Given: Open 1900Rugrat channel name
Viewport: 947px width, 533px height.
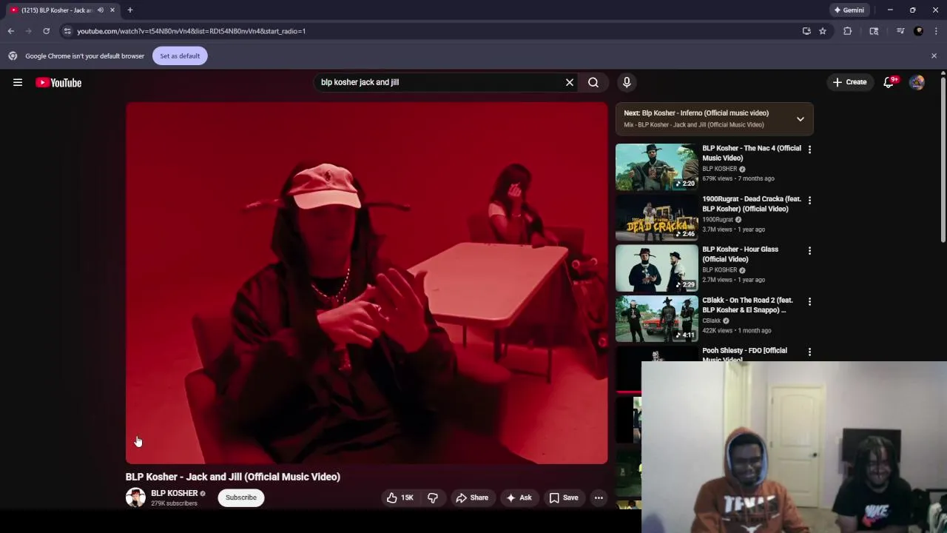Looking at the screenshot, I should (x=718, y=219).
